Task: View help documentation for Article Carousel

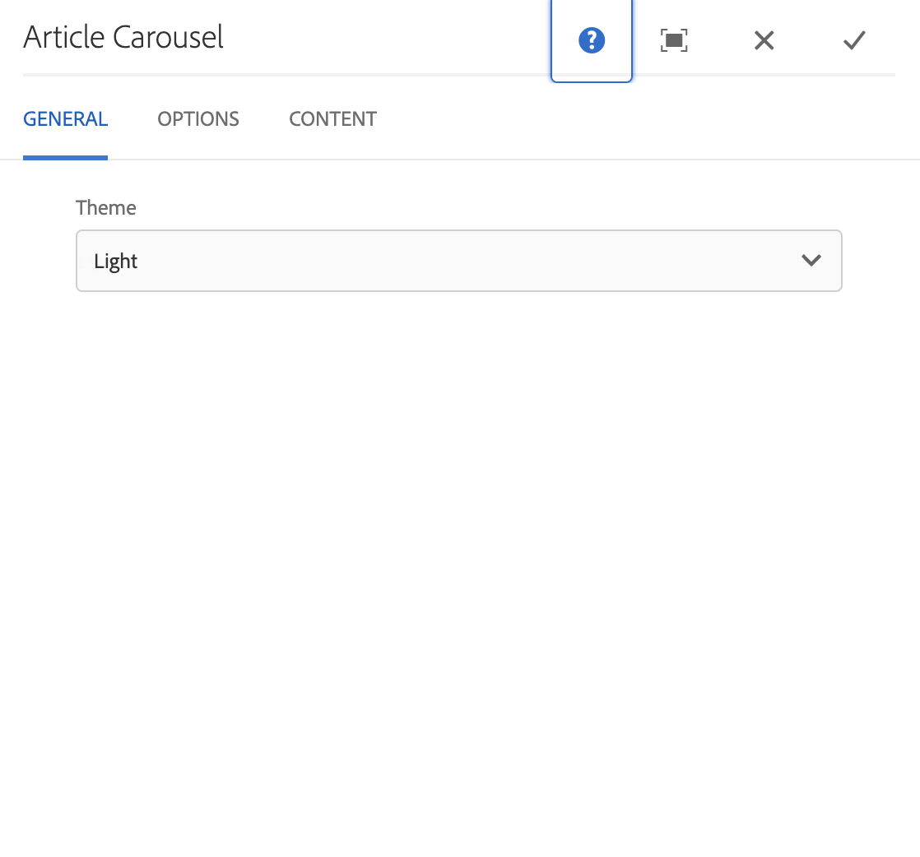Action: pos(592,39)
